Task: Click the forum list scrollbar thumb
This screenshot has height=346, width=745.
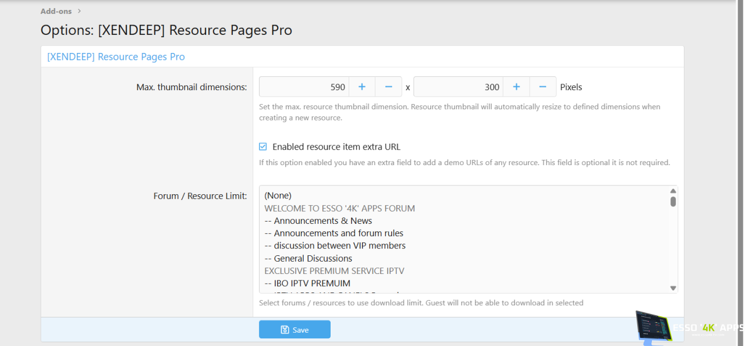Action: [673, 201]
